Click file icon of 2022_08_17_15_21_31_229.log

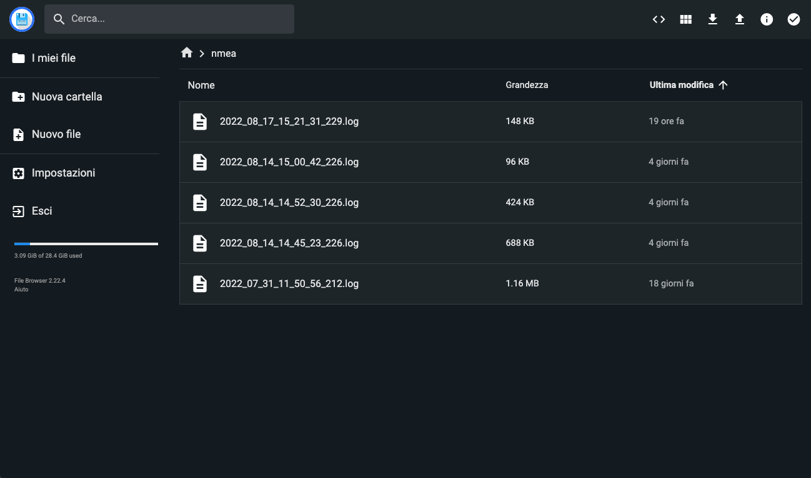coord(199,122)
